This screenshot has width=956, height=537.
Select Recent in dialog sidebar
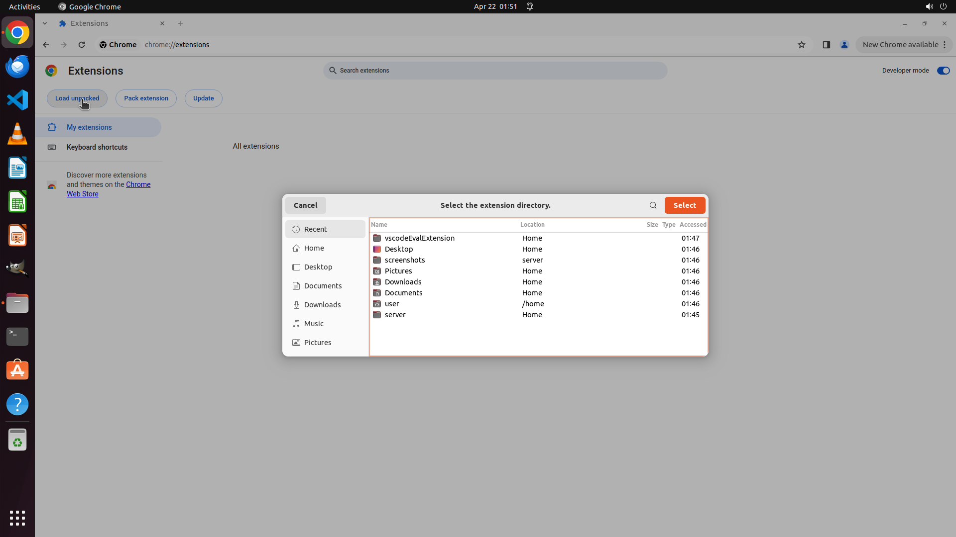325,229
